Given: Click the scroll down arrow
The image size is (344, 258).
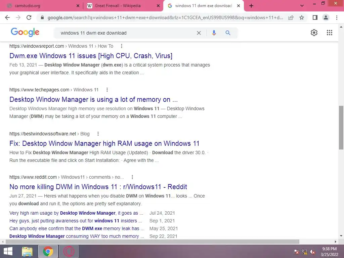Looking at the screenshot, I should click(x=341, y=236).
